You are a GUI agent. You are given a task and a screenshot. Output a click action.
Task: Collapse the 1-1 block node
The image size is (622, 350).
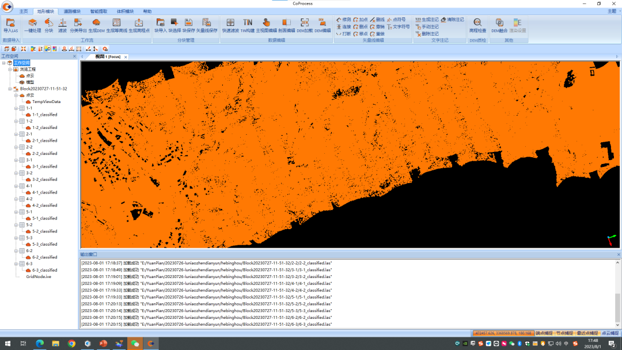tap(16, 108)
